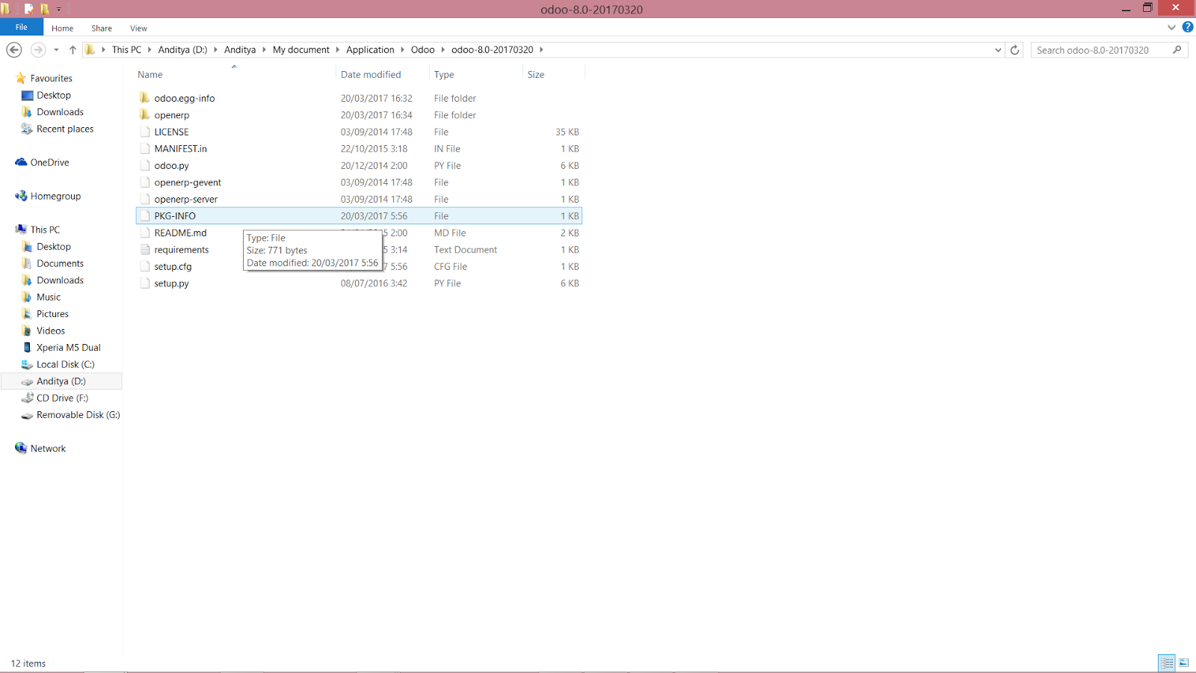
Task: Select Pictures in the navigation pane
Action: click(x=52, y=314)
